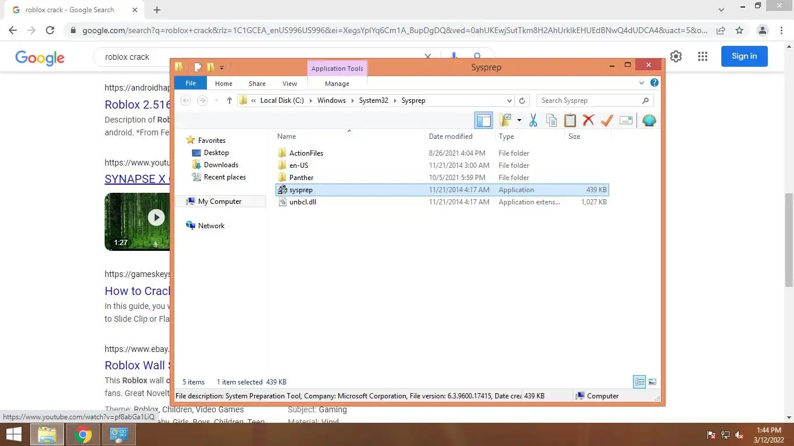Image resolution: width=794 pixels, height=446 pixels.
Task: Click System32 in the breadcrumb path
Action: point(373,100)
